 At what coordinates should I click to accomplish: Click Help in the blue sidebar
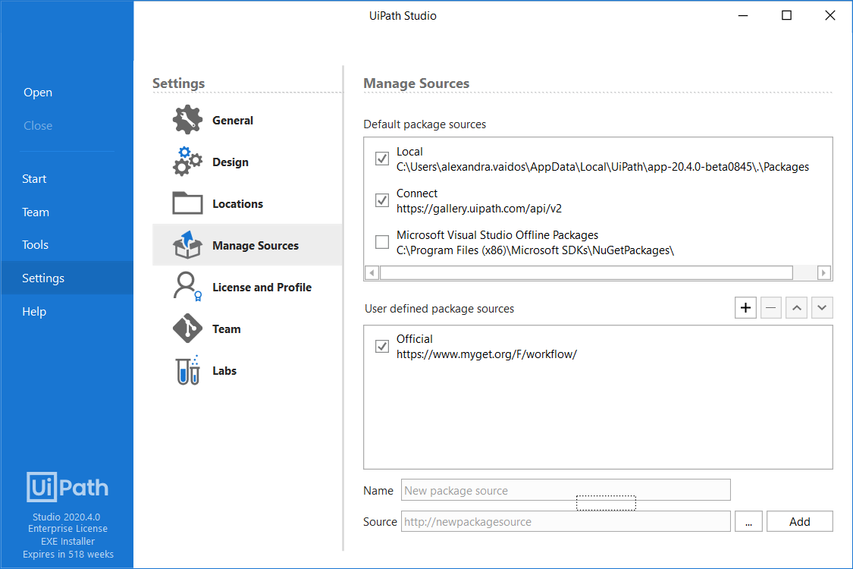click(x=33, y=312)
